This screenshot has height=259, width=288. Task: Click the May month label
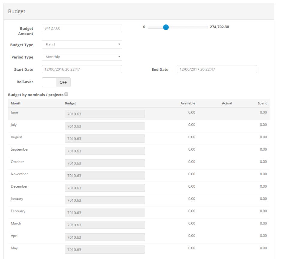tap(14, 248)
